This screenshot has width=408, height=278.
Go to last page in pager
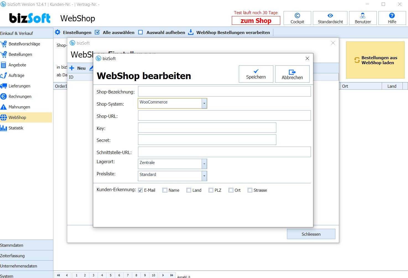click(172, 275)
